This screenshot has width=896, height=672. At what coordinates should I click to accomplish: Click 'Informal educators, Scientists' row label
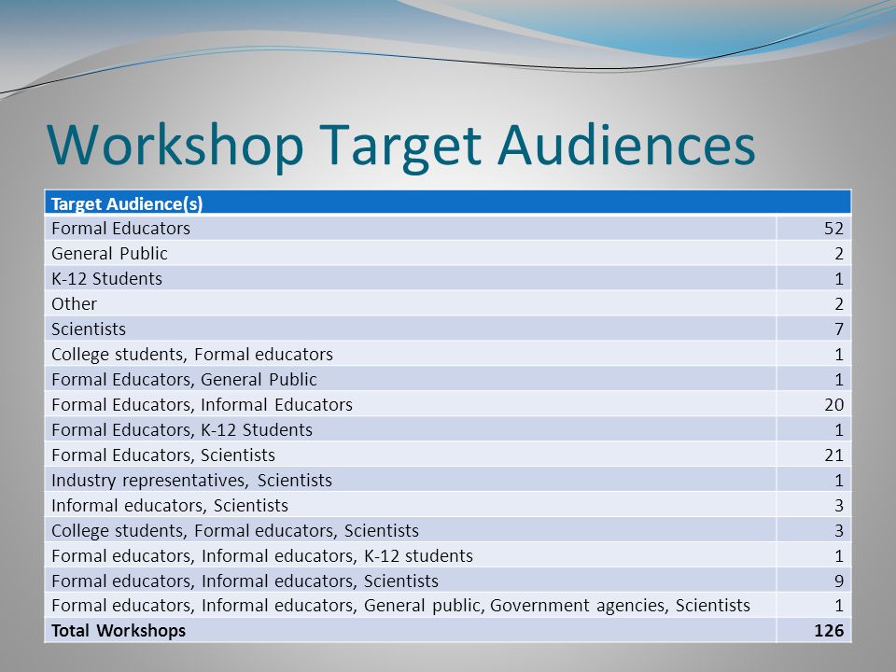[170, 505]
